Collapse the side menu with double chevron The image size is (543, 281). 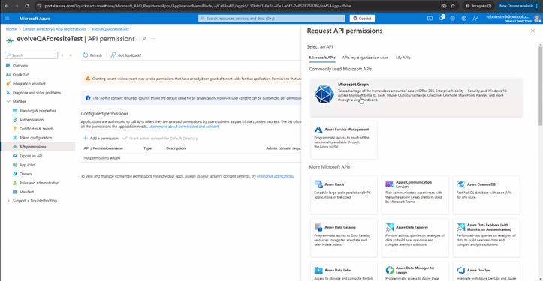point(71,55)
